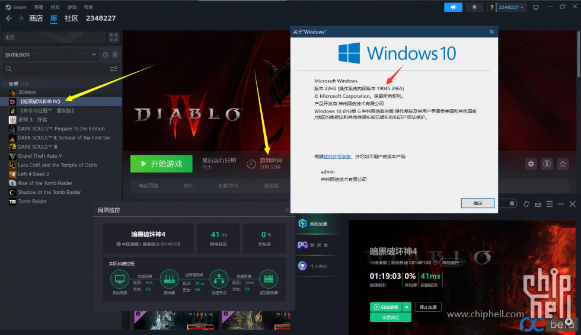Click the green 开始游戏 play button
Viewport: 581px width, 335px height.
click(161, 164)
